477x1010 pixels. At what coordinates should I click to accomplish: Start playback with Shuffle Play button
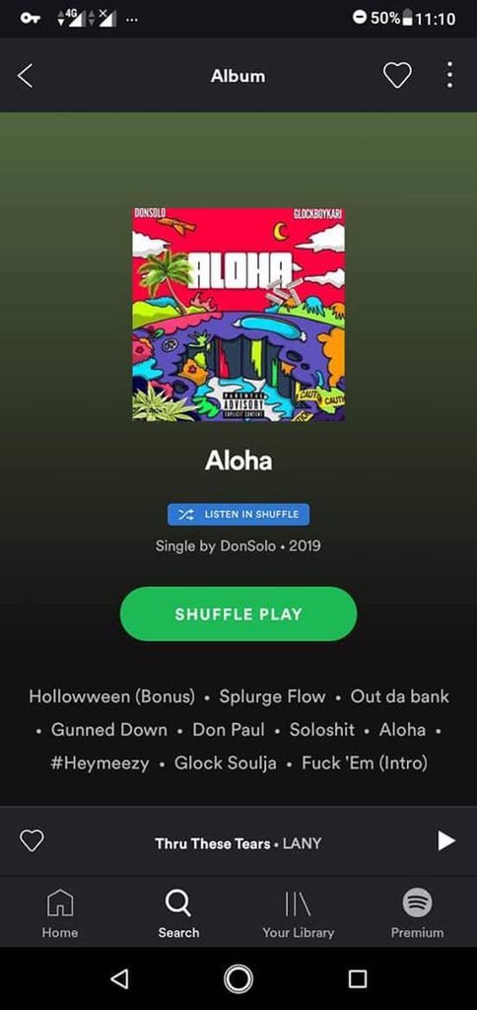pyautogui.click(x=238, y=613)
